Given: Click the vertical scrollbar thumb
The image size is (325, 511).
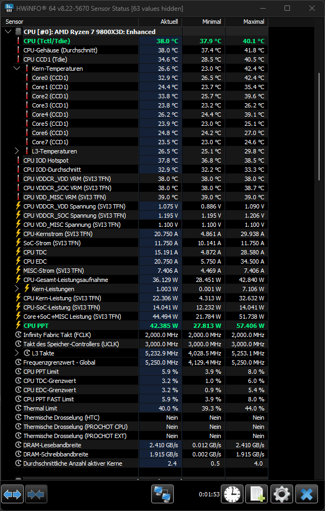Looking at the screenshot, I should (319, 126).
